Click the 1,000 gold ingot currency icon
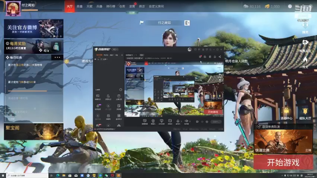This screenshot has width=317, height=178. [267, 6]
